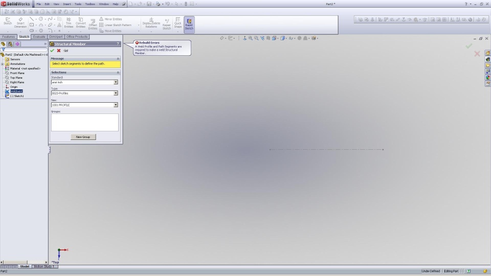Viewport: 491px width, 276px height.
Task: Click the Sketch tool icon
Action: 8,21
